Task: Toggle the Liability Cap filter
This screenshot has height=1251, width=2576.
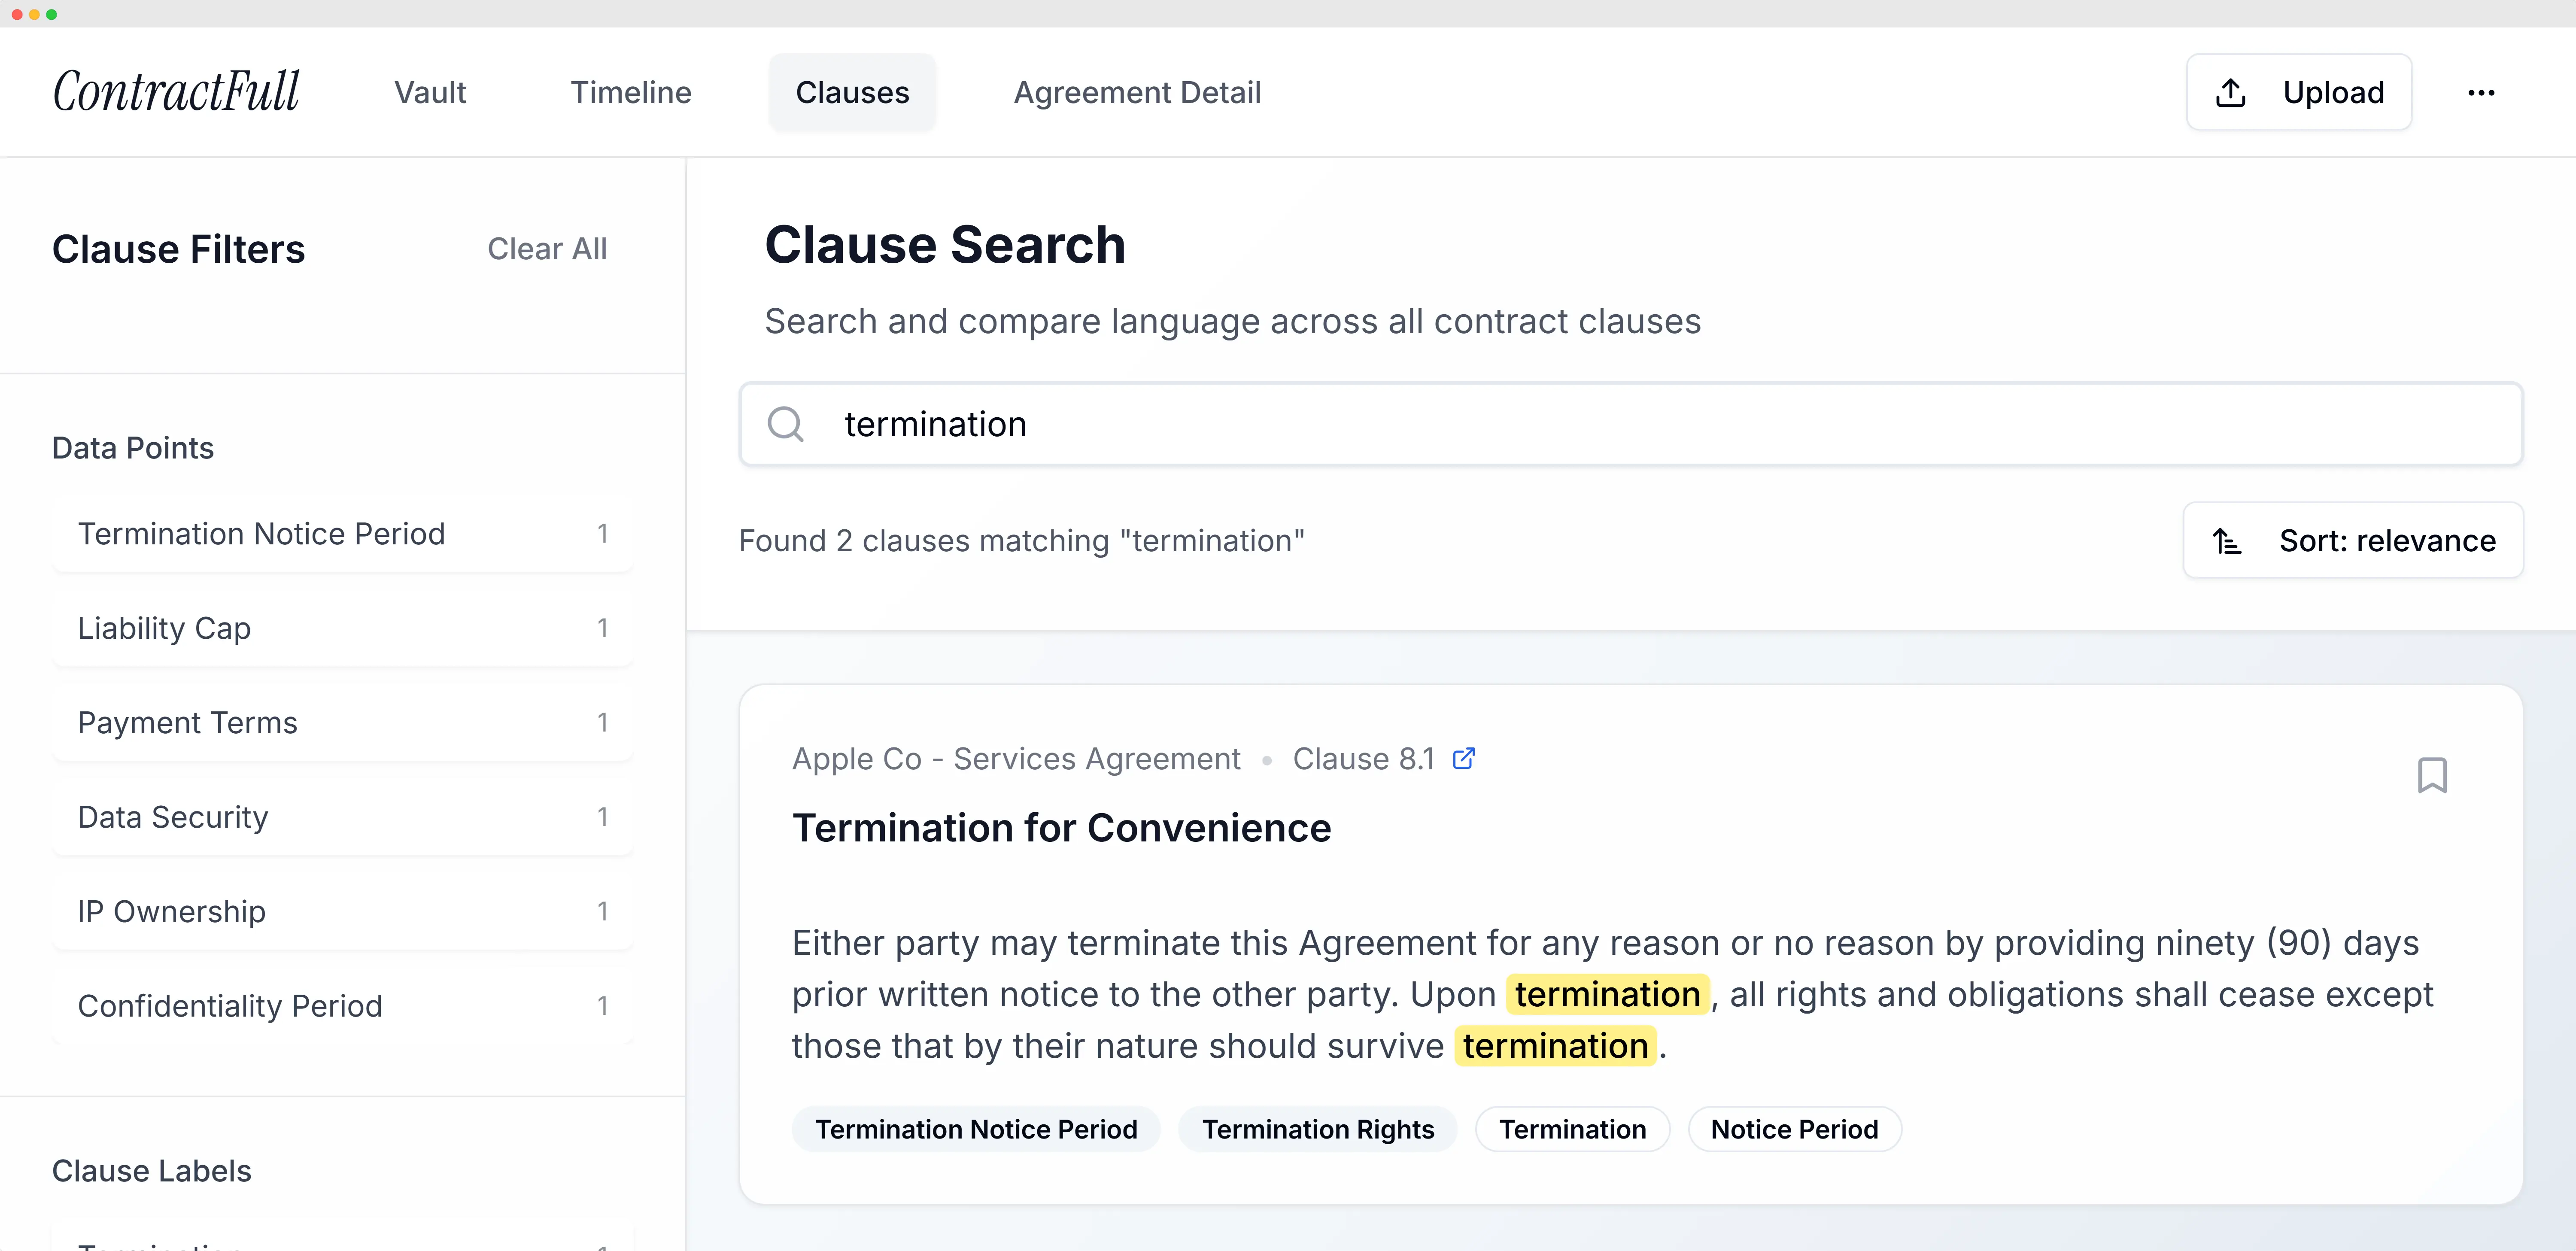Action: [342, 628]
